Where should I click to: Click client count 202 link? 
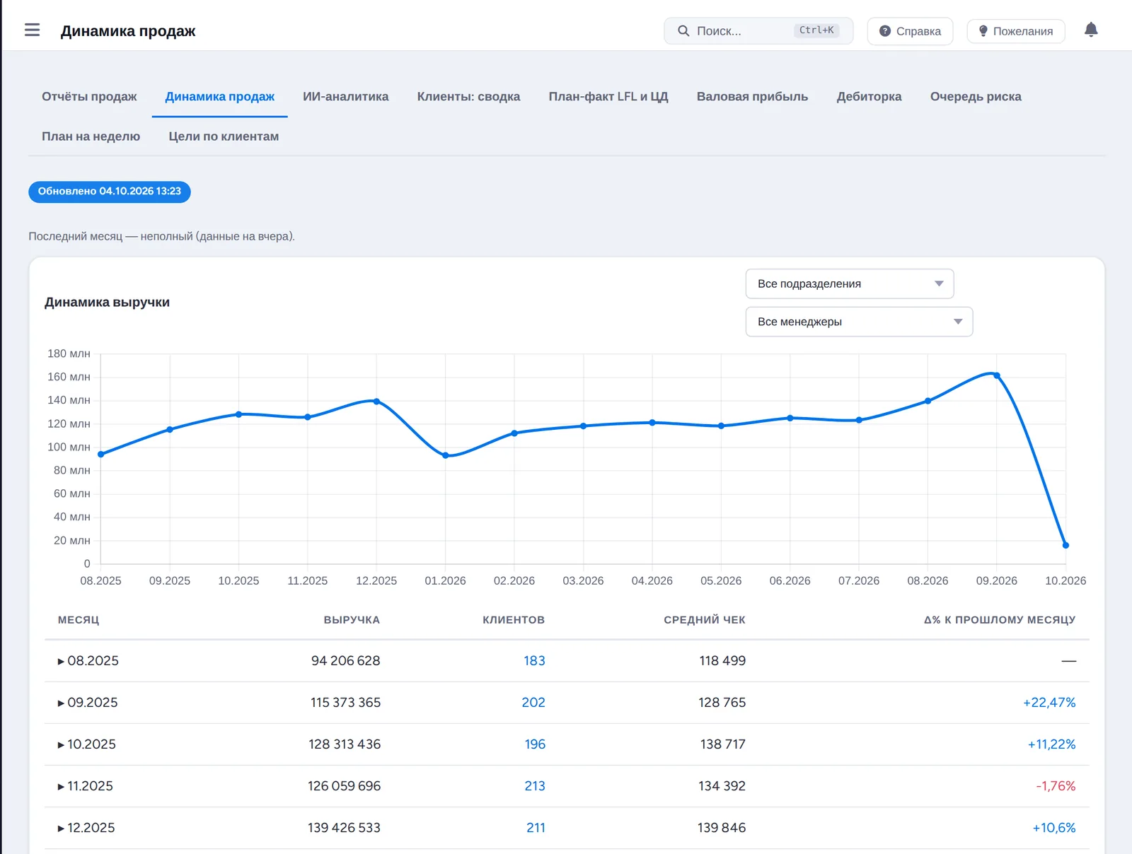(533, 703)
